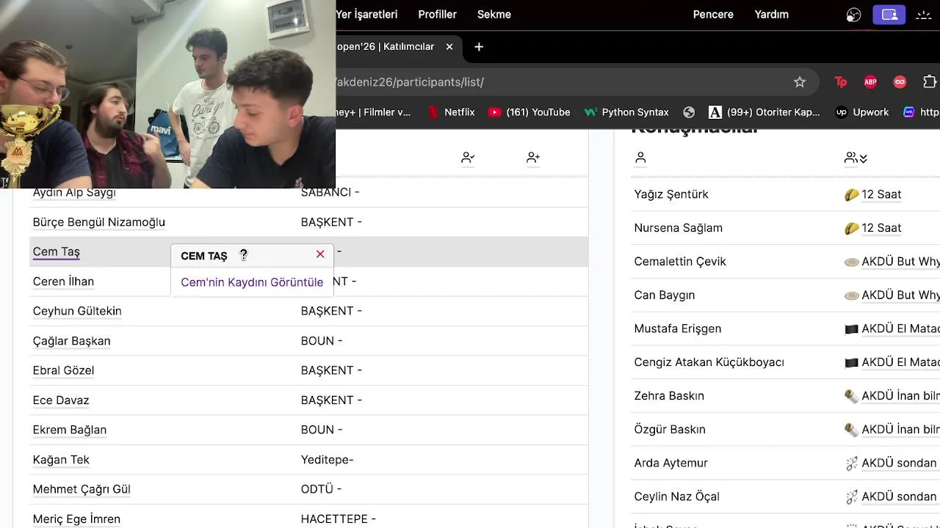Viewport: 940px width, 528px height.
Task: Click speaker Cengiz Atakan Küçükboyacı
Action: [709, 362]
